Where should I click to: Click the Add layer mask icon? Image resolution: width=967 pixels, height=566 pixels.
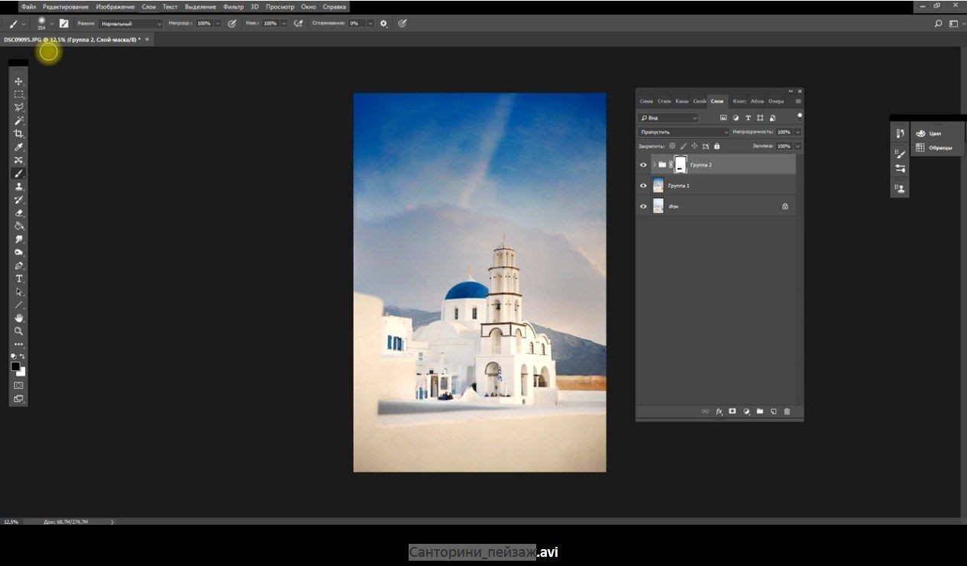point(732,412)
